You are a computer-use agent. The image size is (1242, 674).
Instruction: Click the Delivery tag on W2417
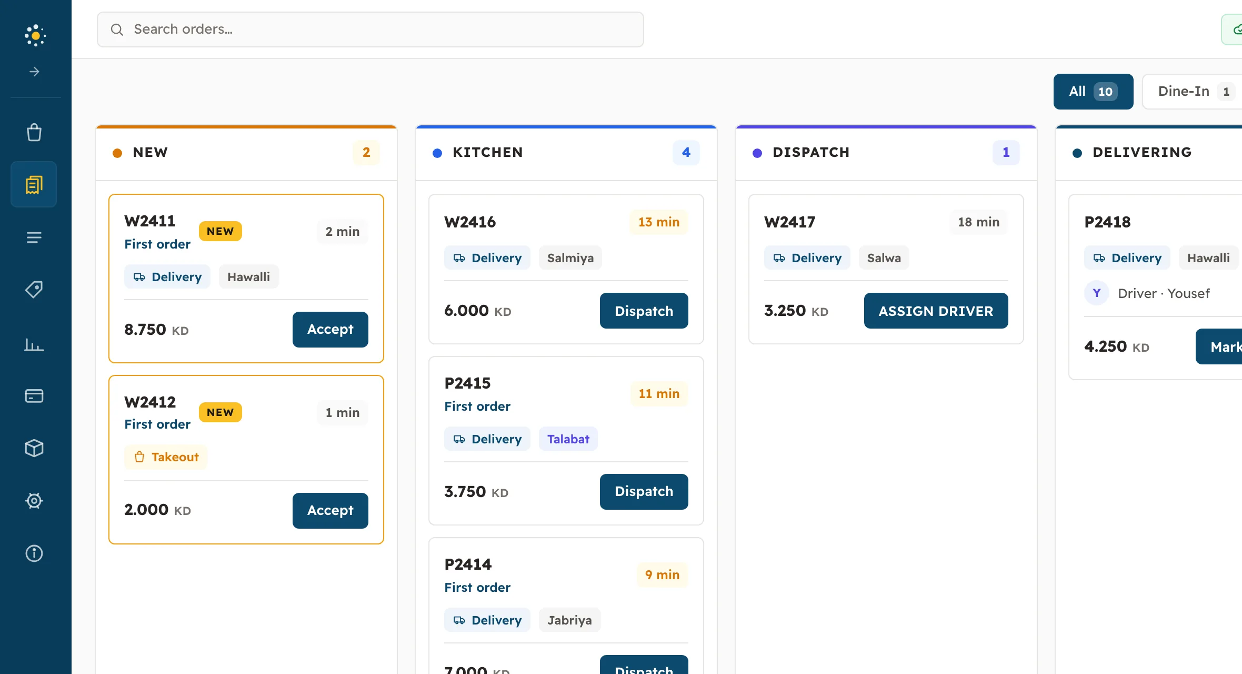tap(807, 258)
